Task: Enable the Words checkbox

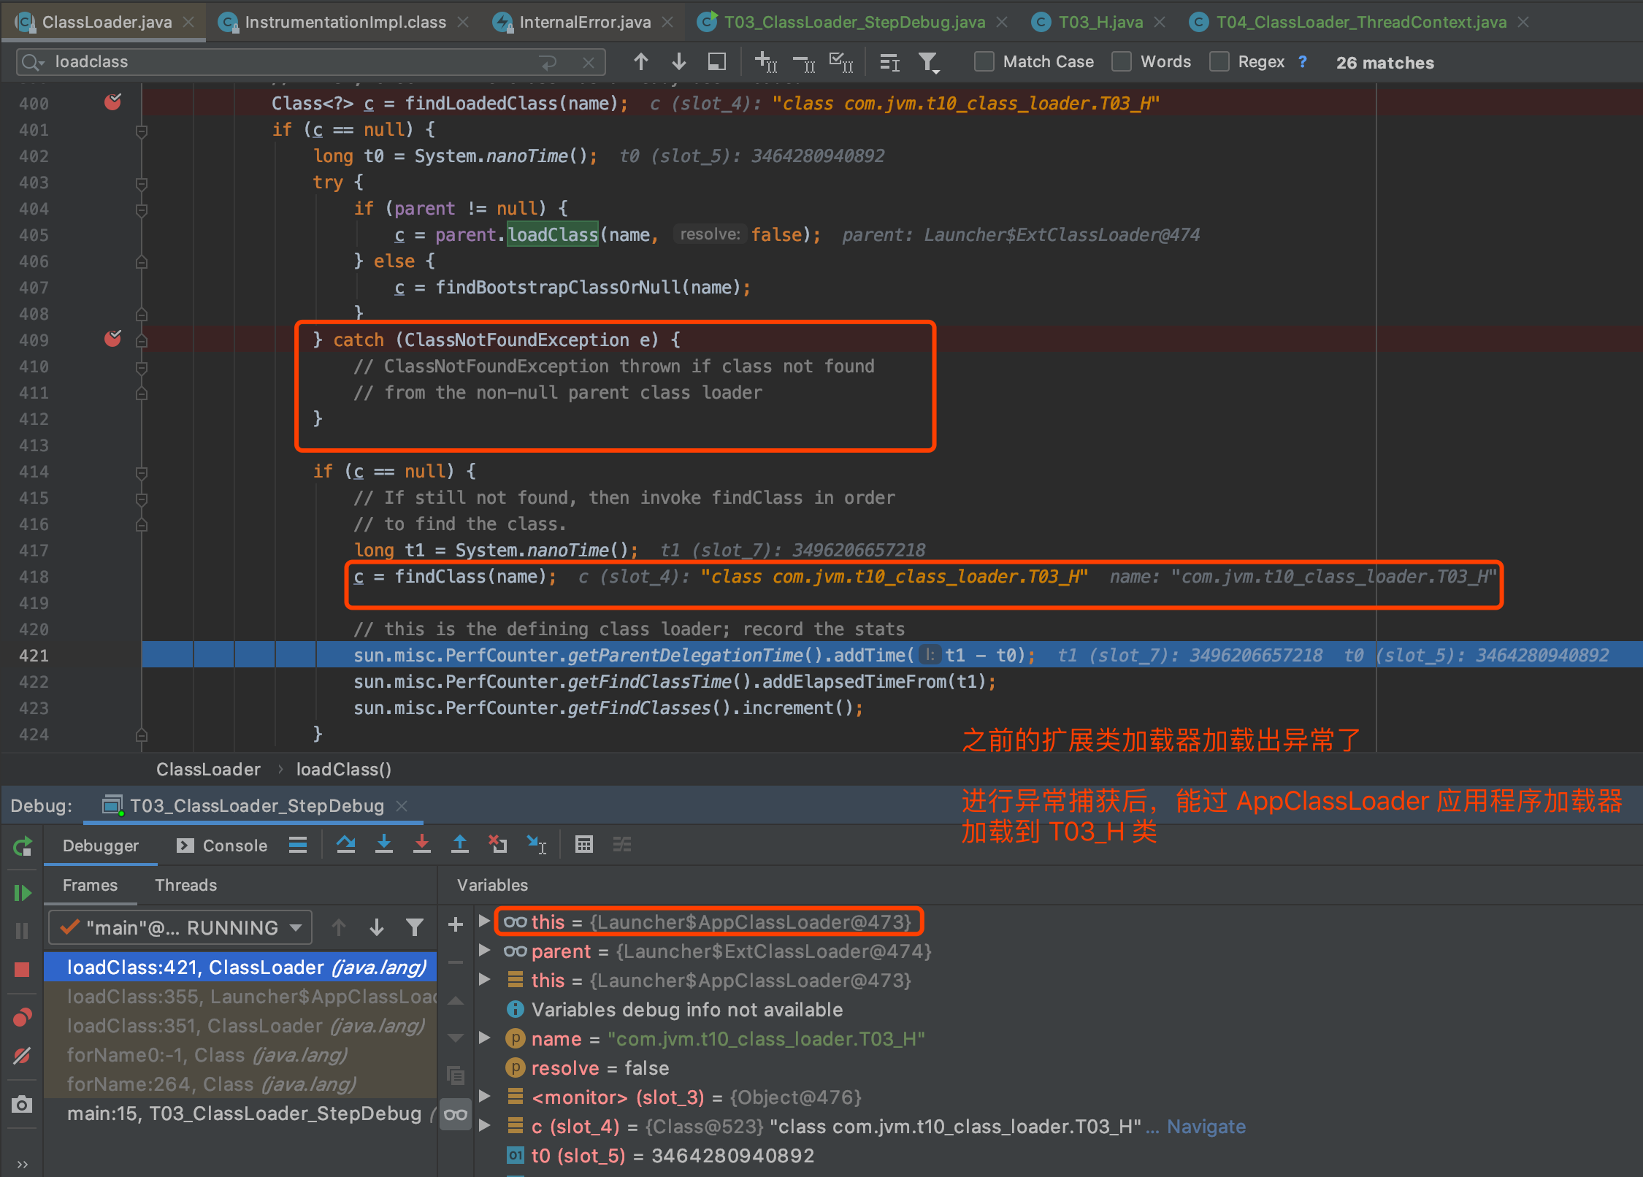Action: 1121,62
